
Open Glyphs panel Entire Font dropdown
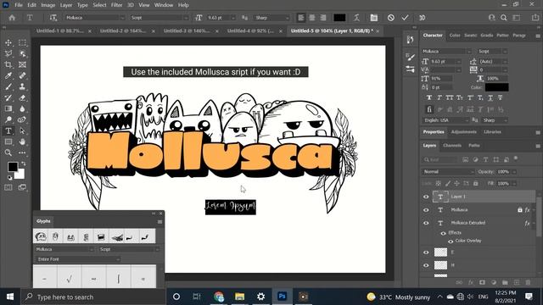(77, 259)
